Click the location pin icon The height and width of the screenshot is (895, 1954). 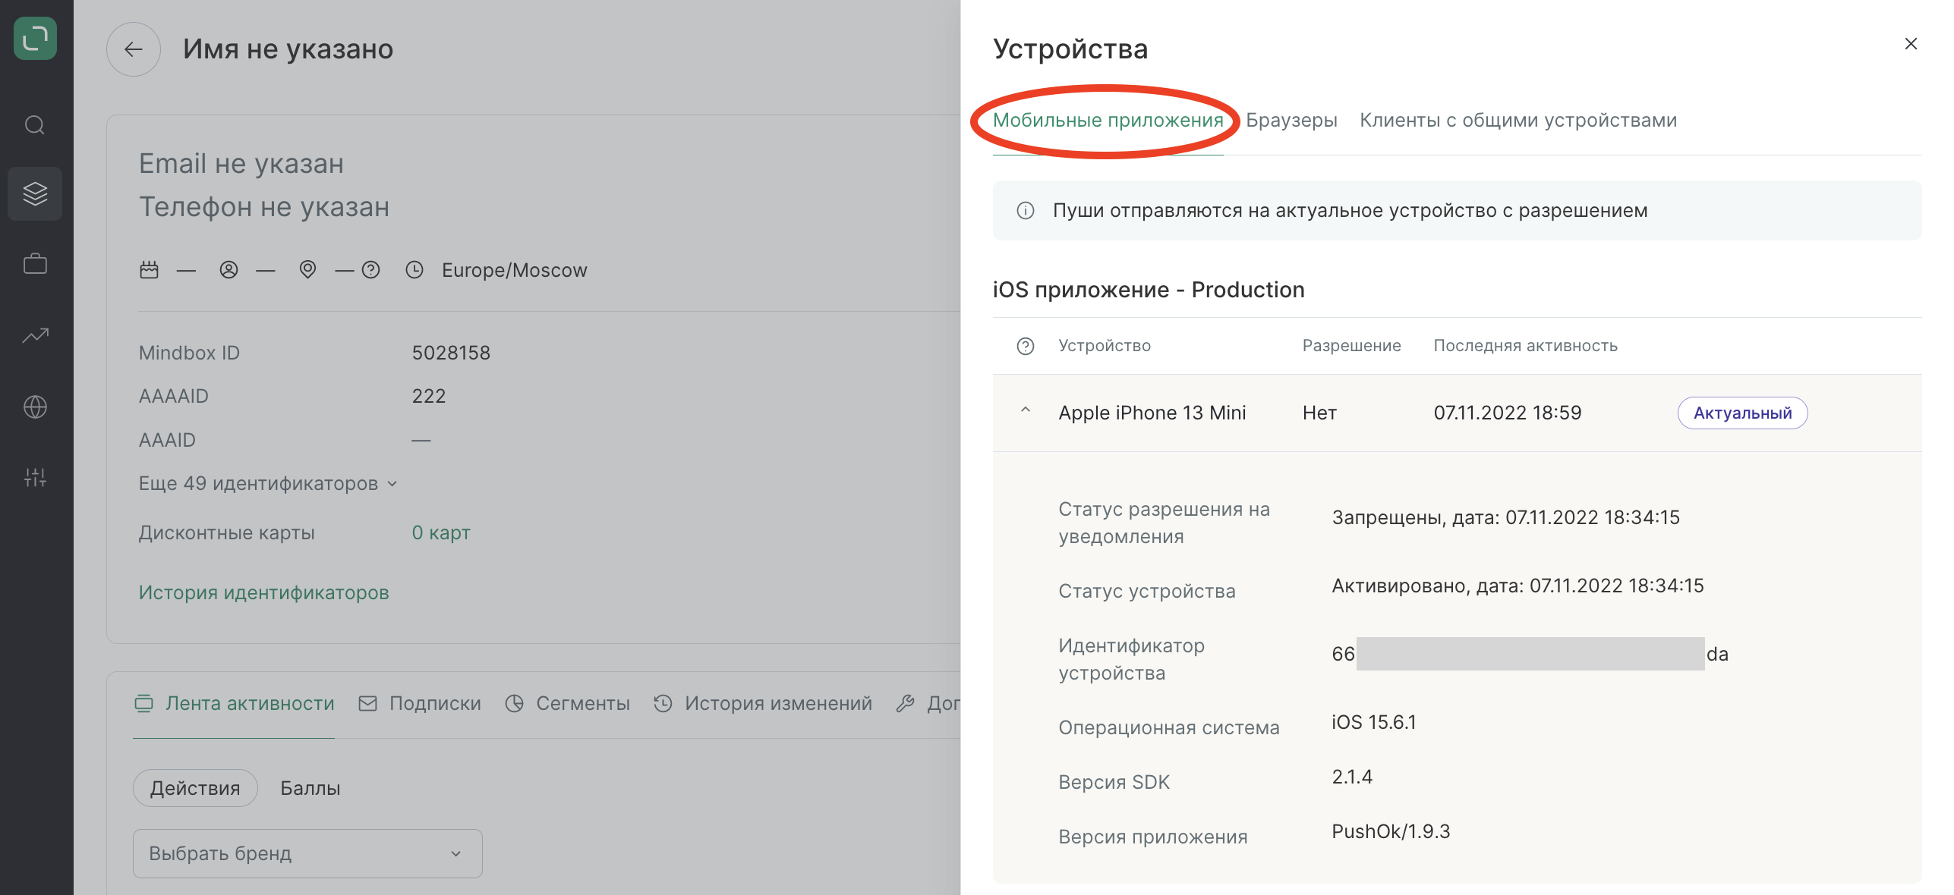click(x=307, y=270)
